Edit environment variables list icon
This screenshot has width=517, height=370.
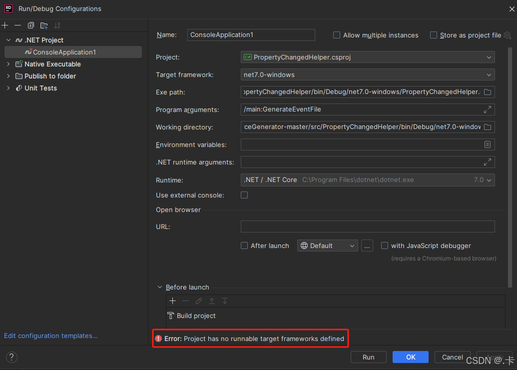pyautogui.click(x=488, y=144)
